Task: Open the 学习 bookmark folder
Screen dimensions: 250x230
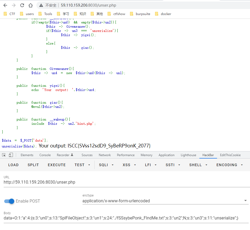Action: pyautogui.click(x=63, y=14)
